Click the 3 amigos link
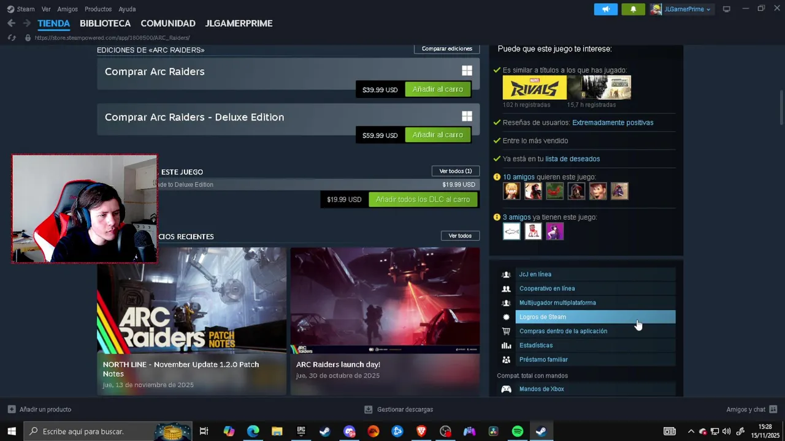Image resolution: width=785 pixels, height=441 pixels. click(517, 217)
